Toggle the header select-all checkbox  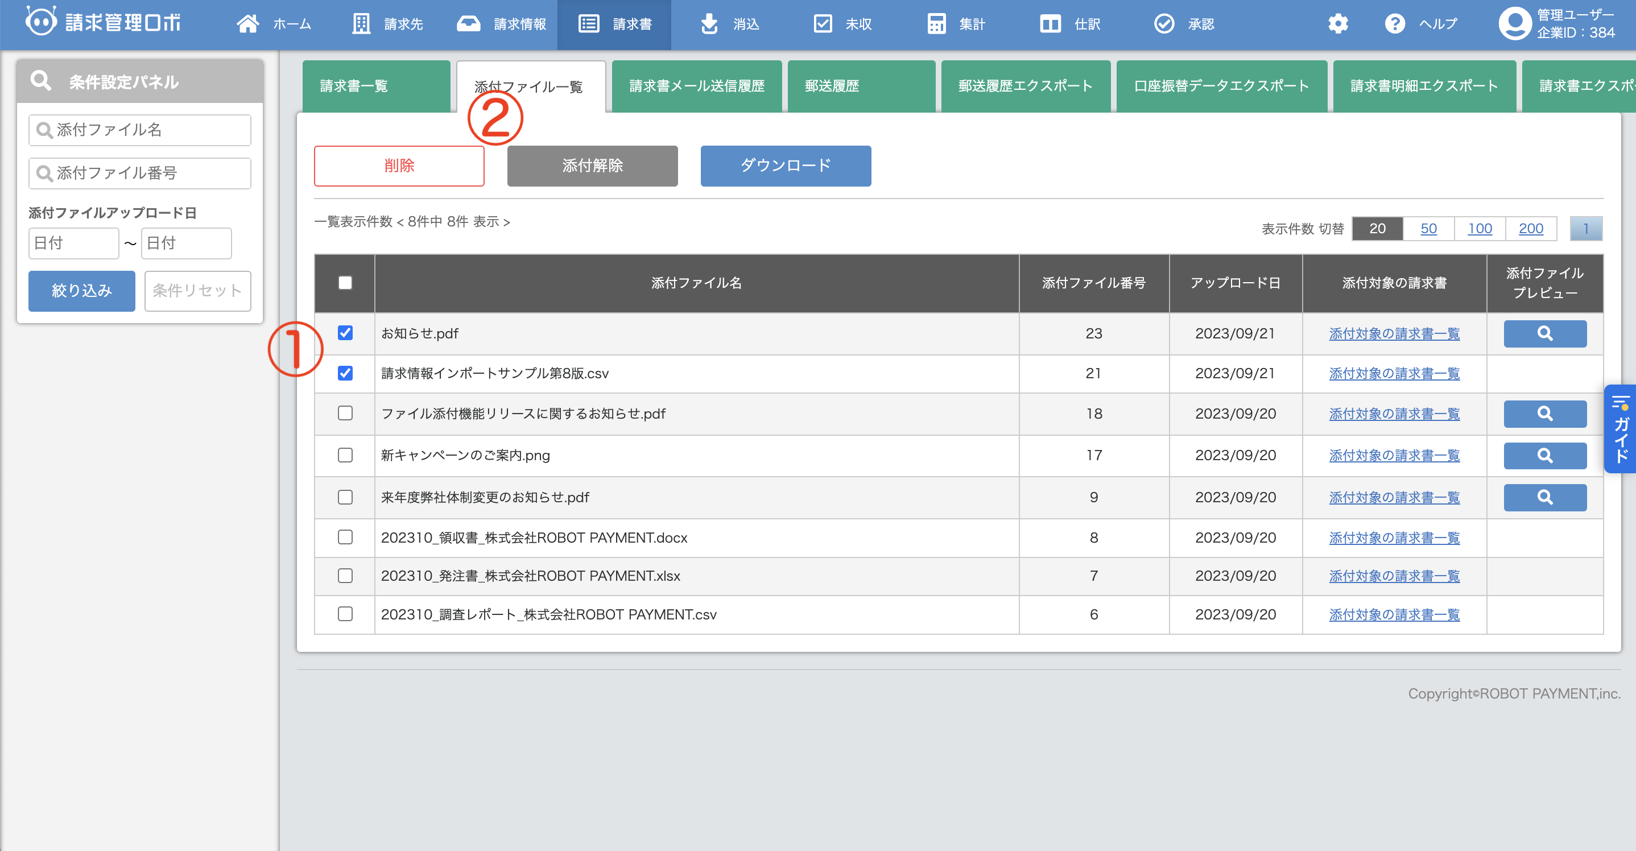coord(345,283)
